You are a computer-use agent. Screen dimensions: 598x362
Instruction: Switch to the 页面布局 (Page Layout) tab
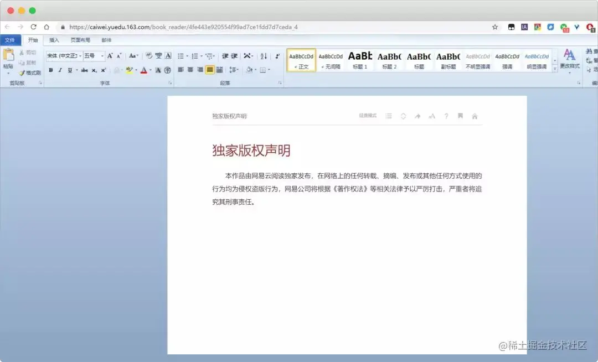(x=80, y=40)
